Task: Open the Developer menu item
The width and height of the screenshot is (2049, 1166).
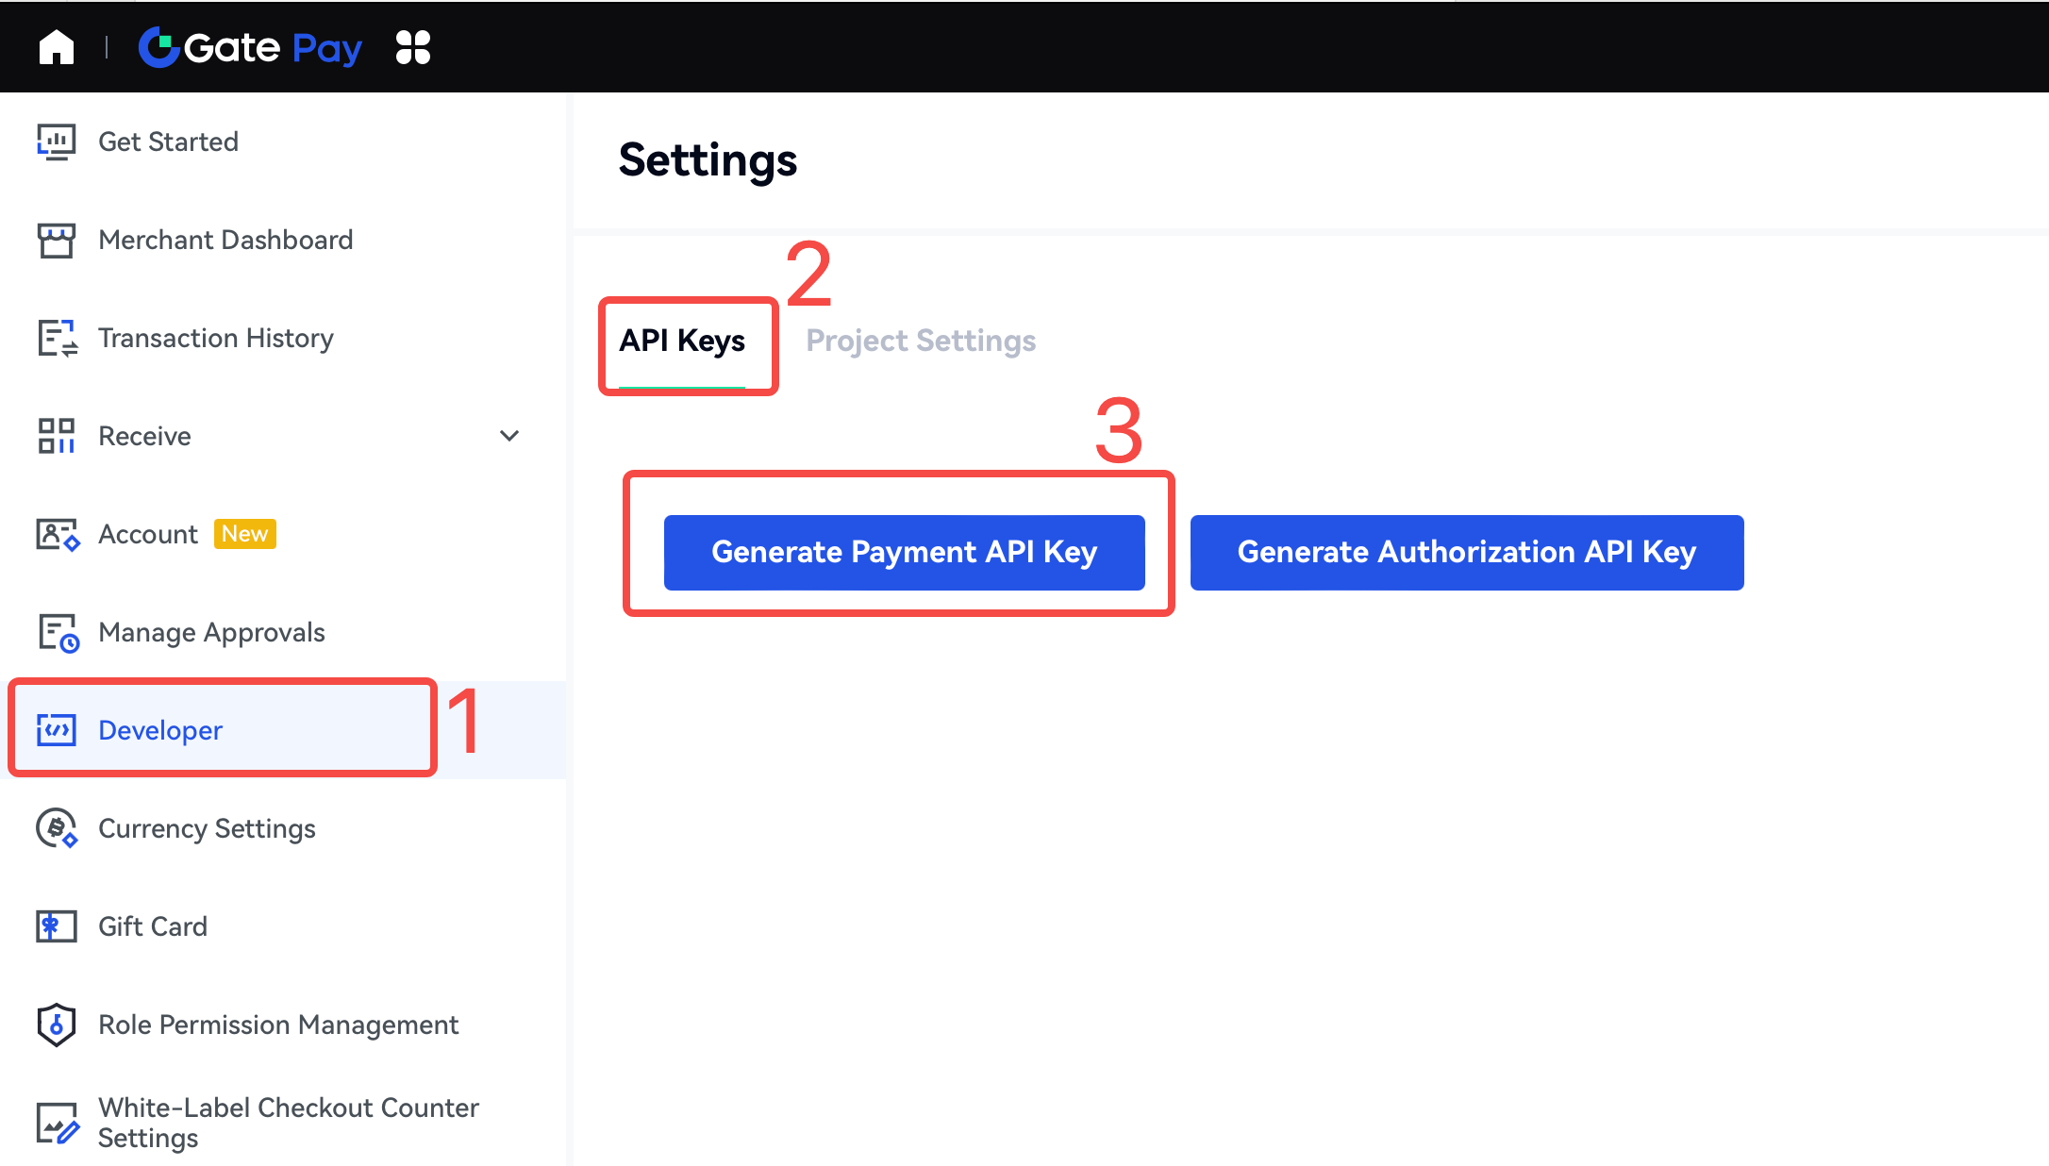Action: [160, 730]
